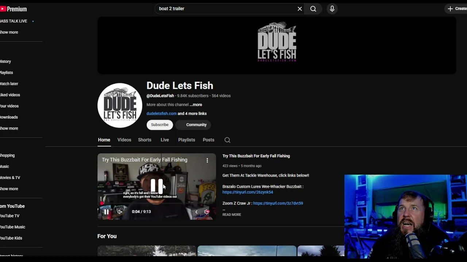Open the Playlists tab
Image resolution: width=467 pixels, height=262 pixels.
186,140
